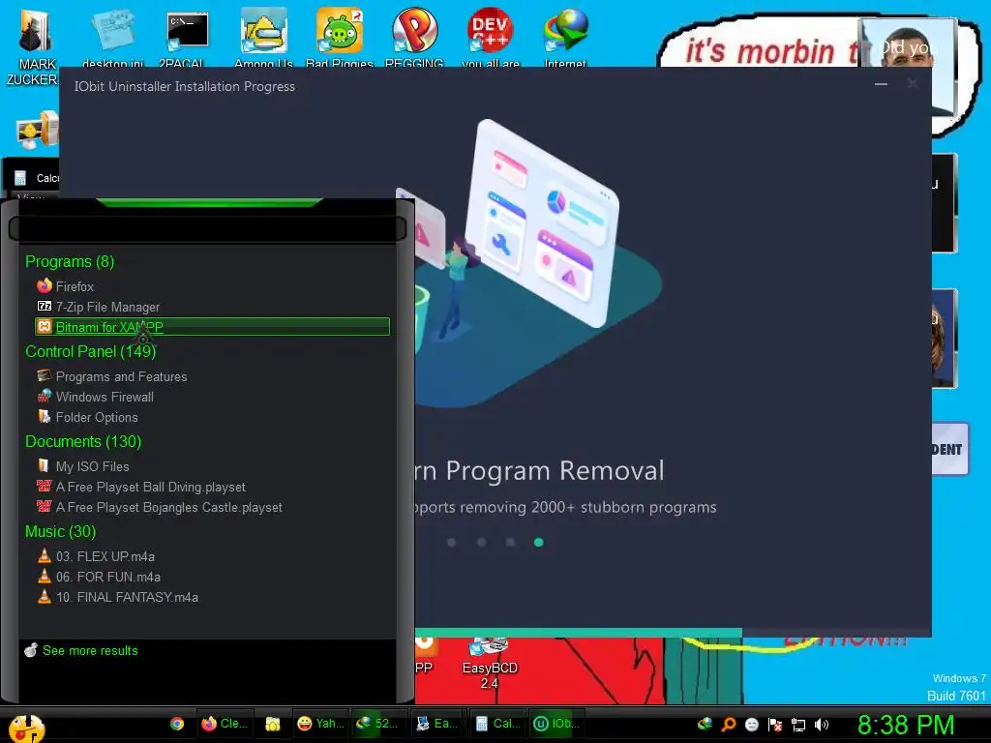Click the volume speaker tray icon
991x743 pixels.
(821, 725)
